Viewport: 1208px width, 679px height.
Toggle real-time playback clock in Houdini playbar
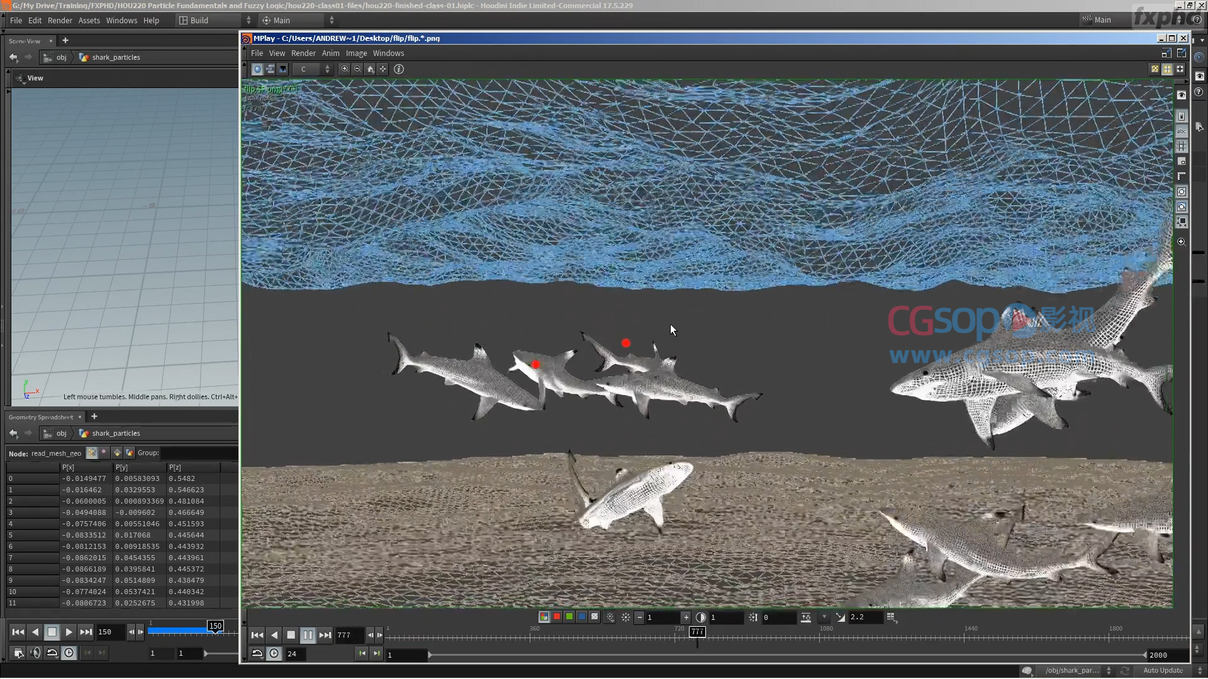pos(69,653)
